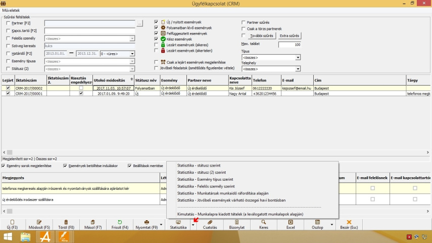Image resolution: width=432 pixels, height=243 pixels.
Task: Click the További szűrés button
Action: tap(262, 36)
